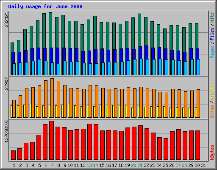Click the green weekend day label 6
Viewport: 217px width, 170px height.
click(x=46, y=165)
